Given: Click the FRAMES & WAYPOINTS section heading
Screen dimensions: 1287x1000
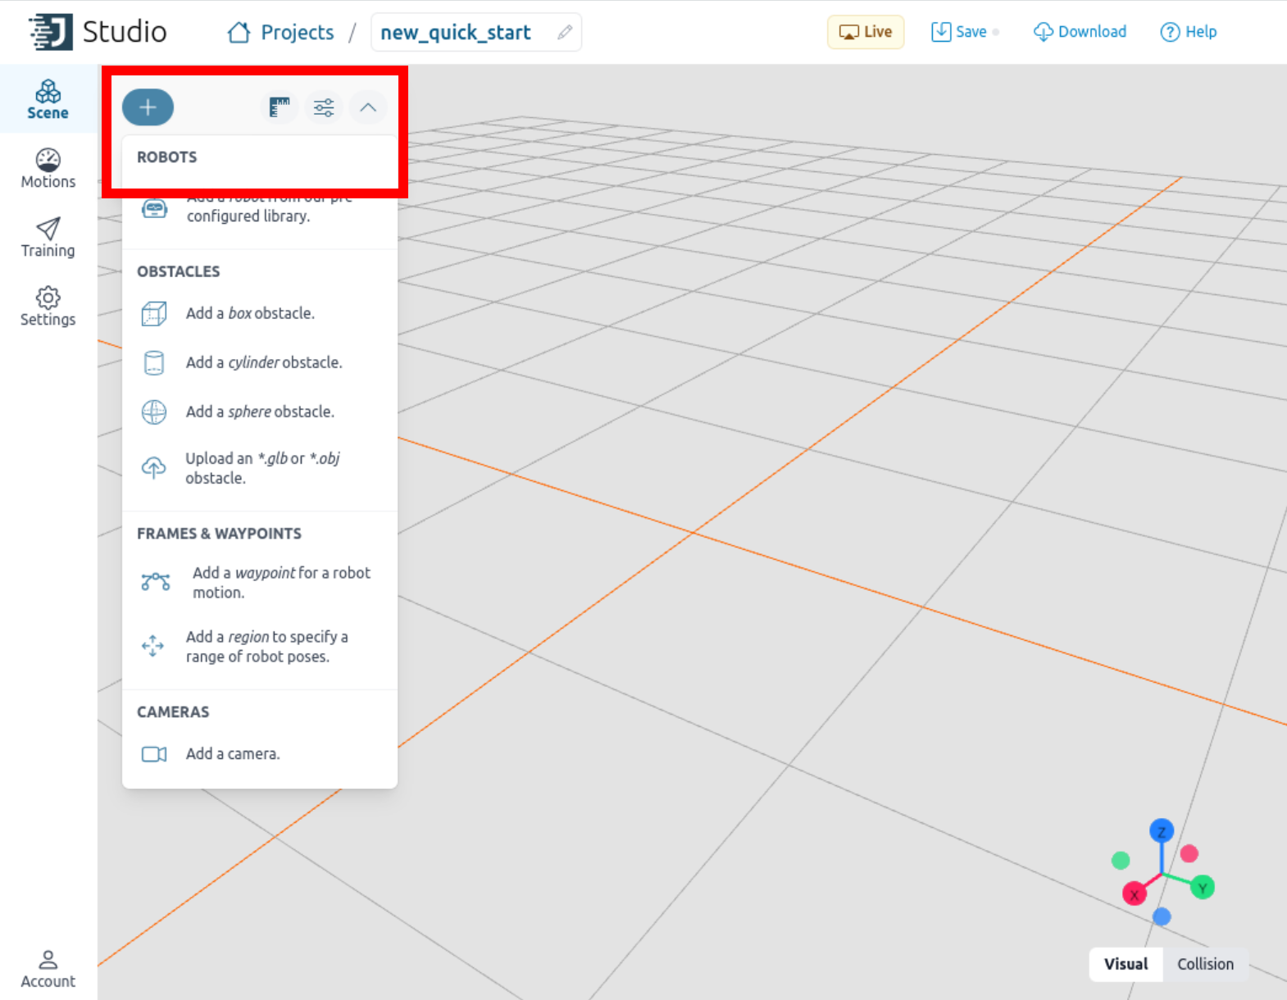Looking at the screenshot, I should coord(219,534).
